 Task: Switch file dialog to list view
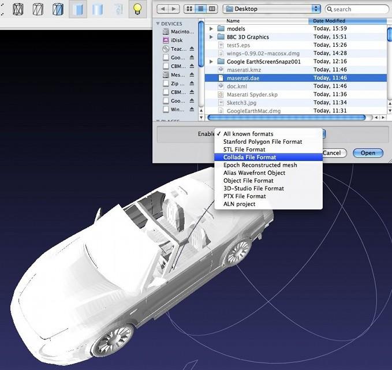[x=200, y=9]
